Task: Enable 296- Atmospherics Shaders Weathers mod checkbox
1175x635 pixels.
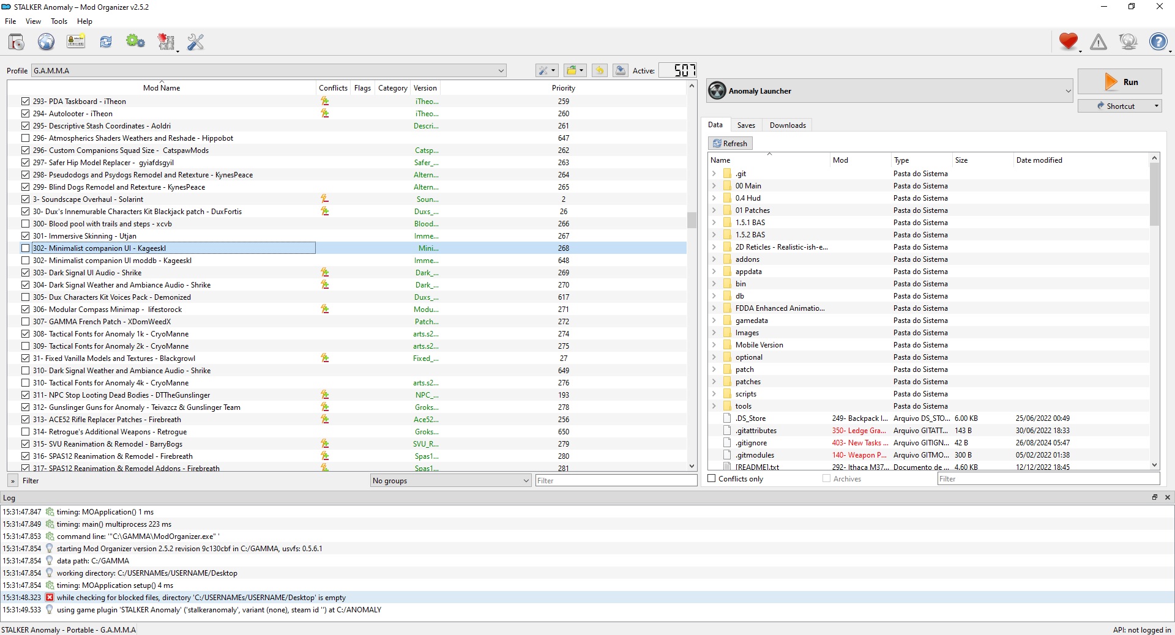Action: [x=25, y=138]
